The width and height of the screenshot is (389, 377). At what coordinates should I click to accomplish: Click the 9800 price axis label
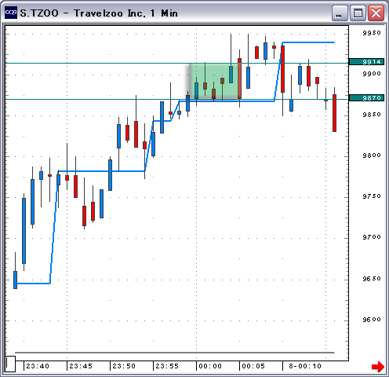tap(372, 156)
